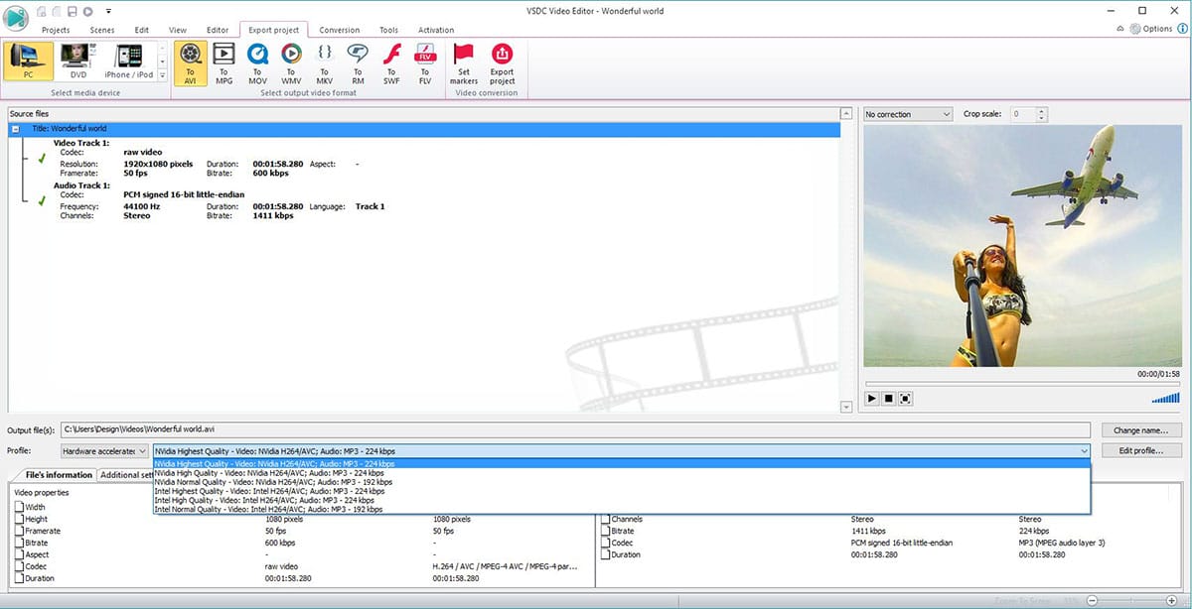Click the Change name button
This screenshot has height=609, width=1192.
click(x=1140, y=430)
